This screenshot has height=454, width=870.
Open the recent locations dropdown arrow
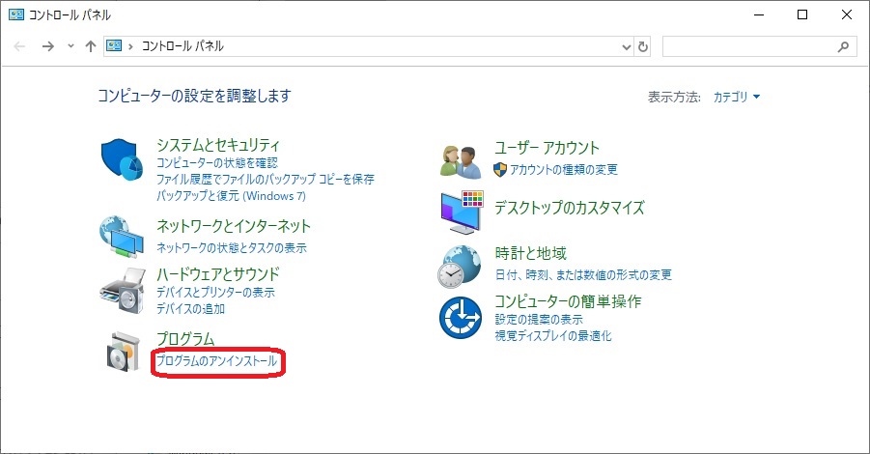70,46
